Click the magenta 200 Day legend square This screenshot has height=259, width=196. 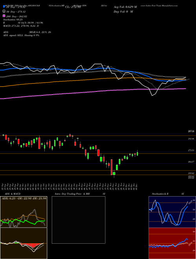pos(4,16)
